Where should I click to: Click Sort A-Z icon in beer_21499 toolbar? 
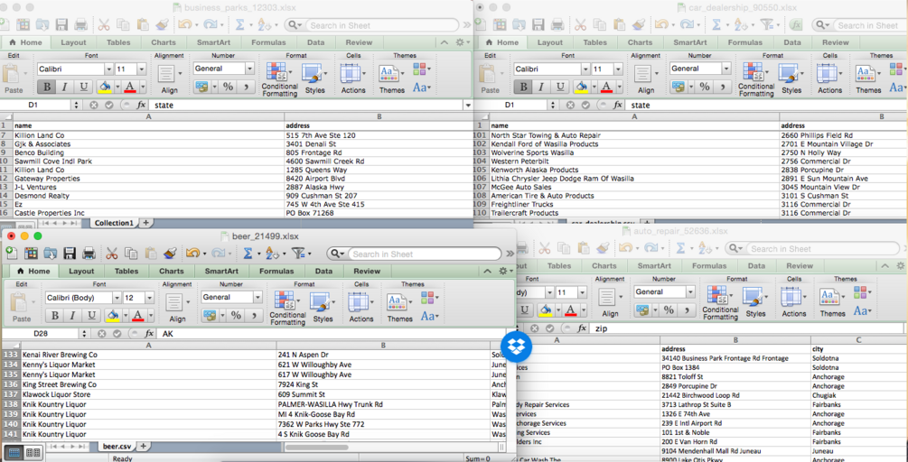coord(270,254)
